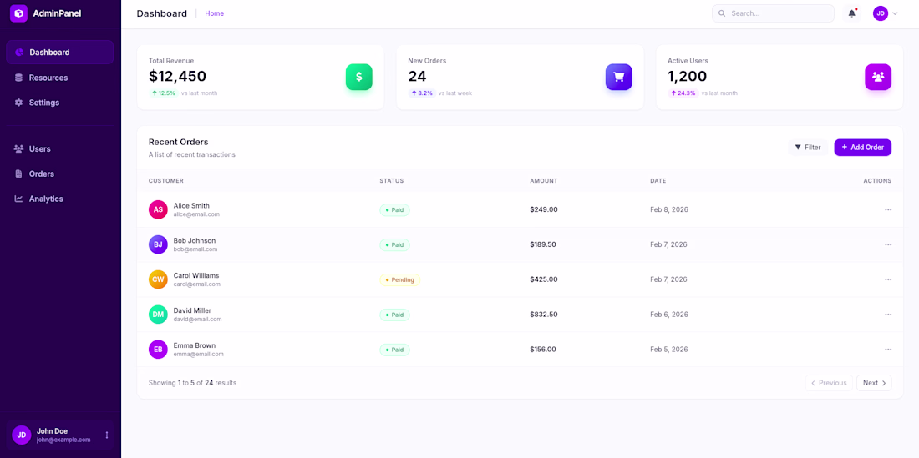This screenshot has height=458, width=919.
Task: Click the CW avatar for Carol Williams
Action: [158, 279]
